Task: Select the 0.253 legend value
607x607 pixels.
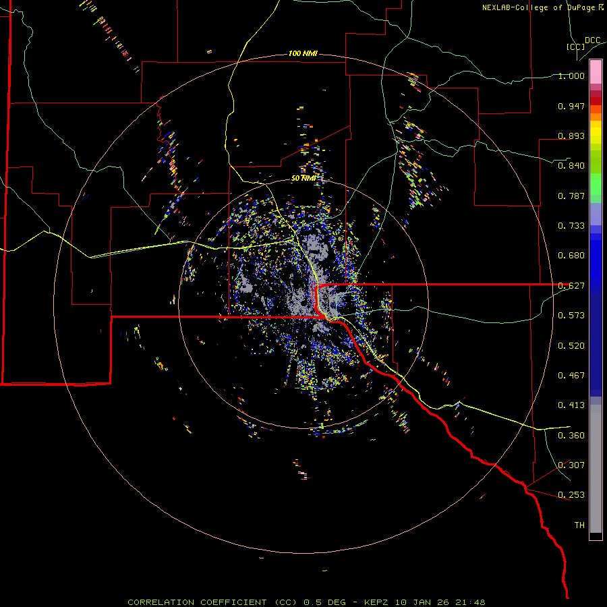Action: (571, 495)
